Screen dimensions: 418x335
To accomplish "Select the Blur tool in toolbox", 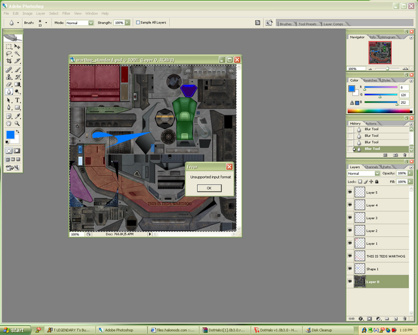I will pos(8,92).
